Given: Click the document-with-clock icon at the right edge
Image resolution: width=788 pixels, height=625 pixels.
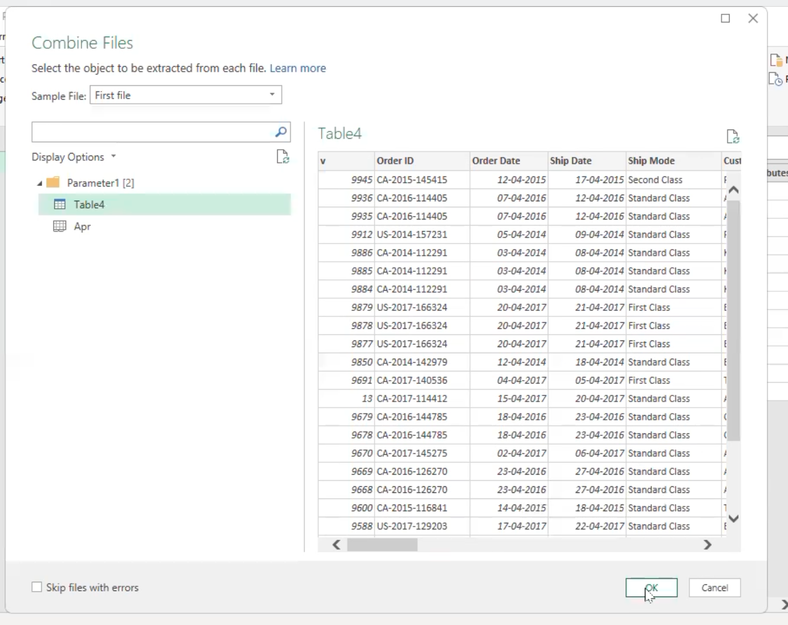Looking at the screenshot, I should [x=776, y=79].
